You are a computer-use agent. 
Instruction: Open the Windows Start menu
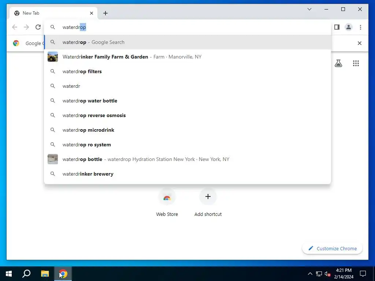(x=9, y=274)
